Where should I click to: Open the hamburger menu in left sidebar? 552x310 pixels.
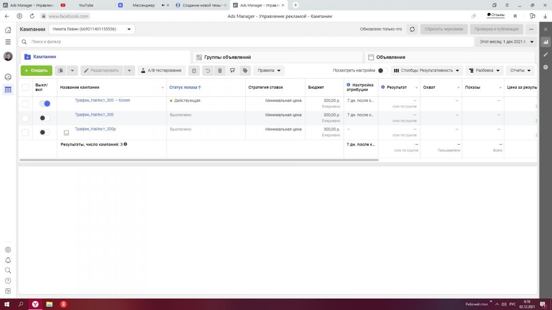click(8, 42)
